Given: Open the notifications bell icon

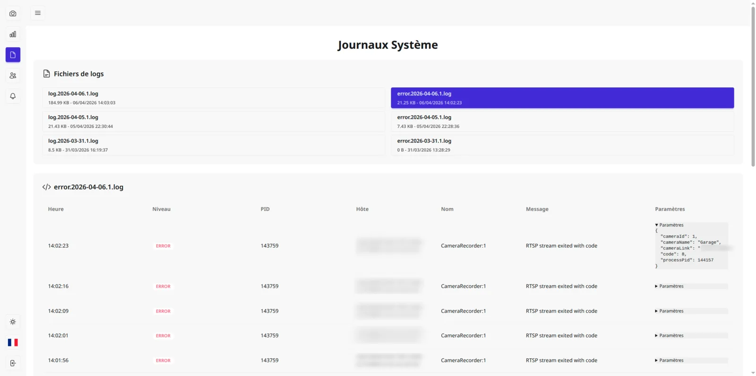Looking at the screenshot, I should 13,96.
